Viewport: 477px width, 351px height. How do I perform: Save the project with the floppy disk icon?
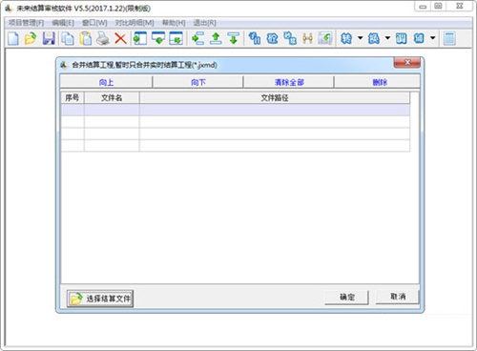point(49,38)
